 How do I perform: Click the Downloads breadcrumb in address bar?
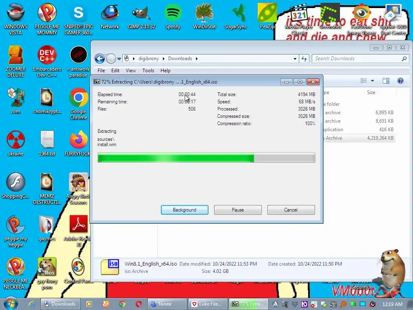tap(180, 59)
